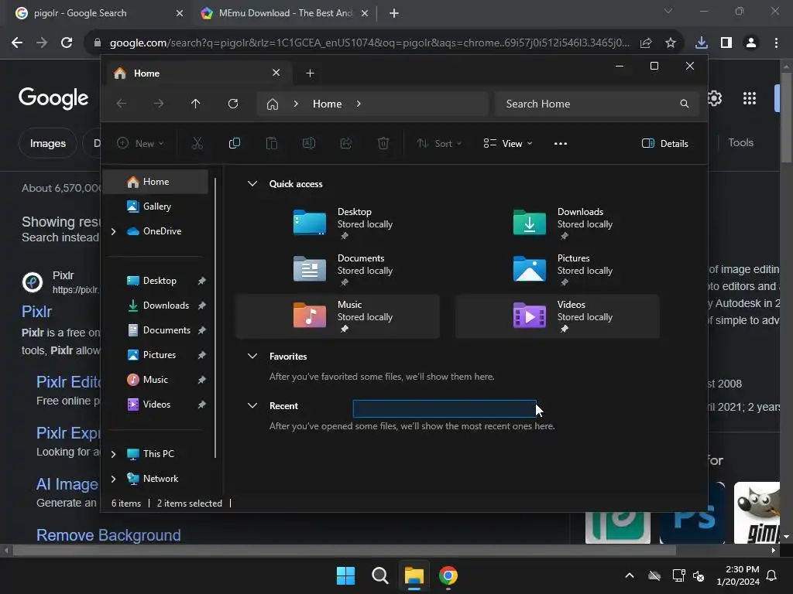Click the Rename icon in File Explorer toolbar
Screen dimensions: 793x594
(x=308, y=143)
